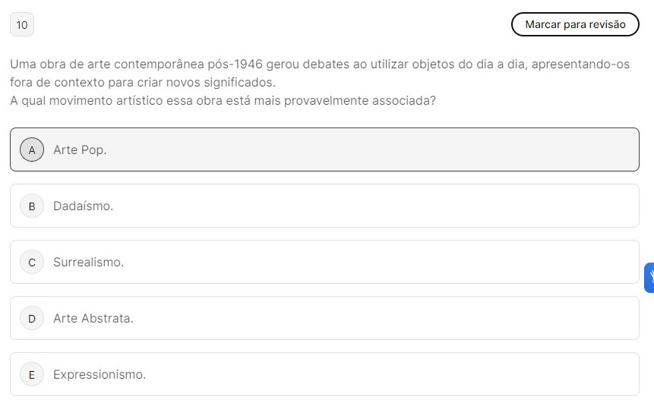This screenshot has height=406, width=654.
Task: Mark the letter C option circle
Action: [x=32, y=263]
